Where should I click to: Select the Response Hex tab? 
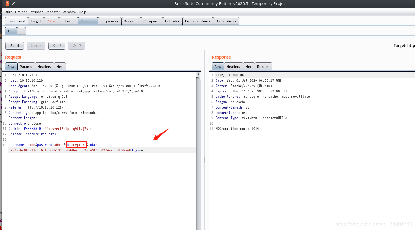point(249,67)
